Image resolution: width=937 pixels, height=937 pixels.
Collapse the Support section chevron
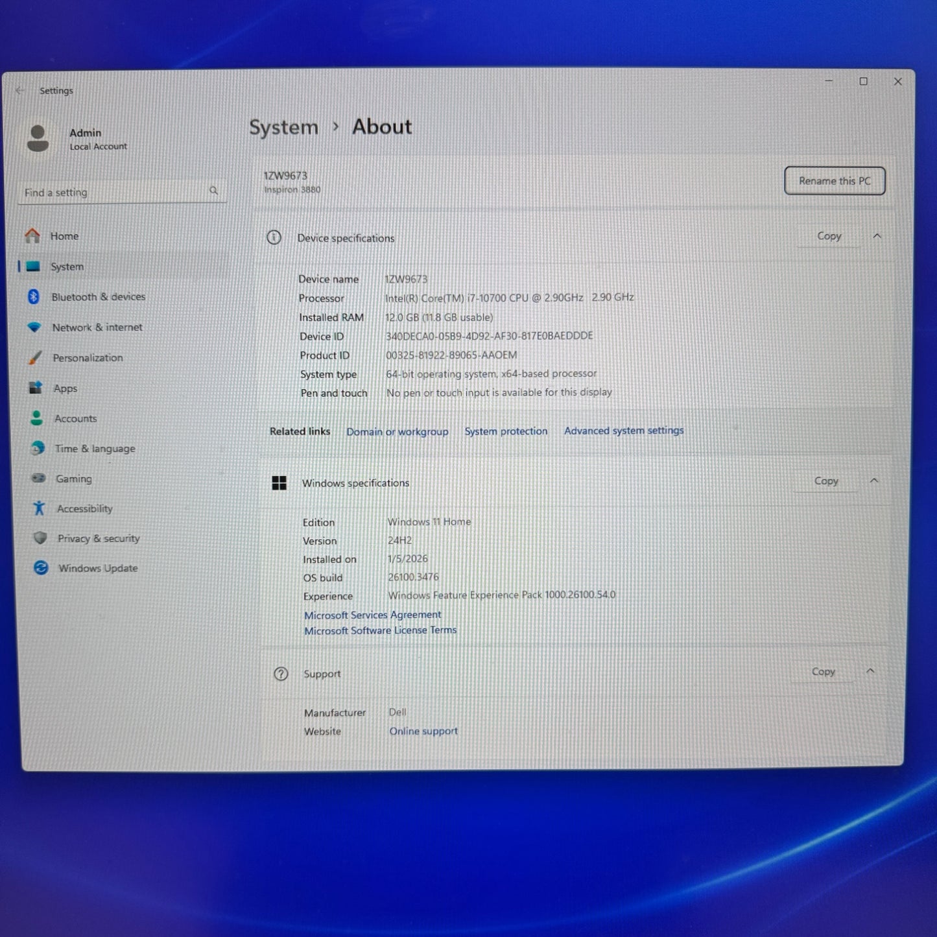click(x=870, y=671)
